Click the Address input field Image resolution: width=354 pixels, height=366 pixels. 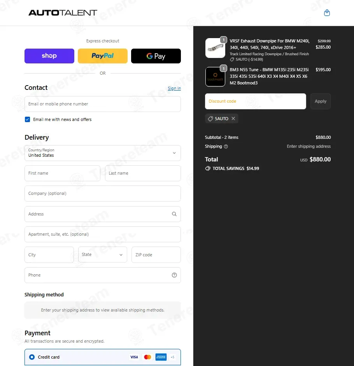point(103,214)
